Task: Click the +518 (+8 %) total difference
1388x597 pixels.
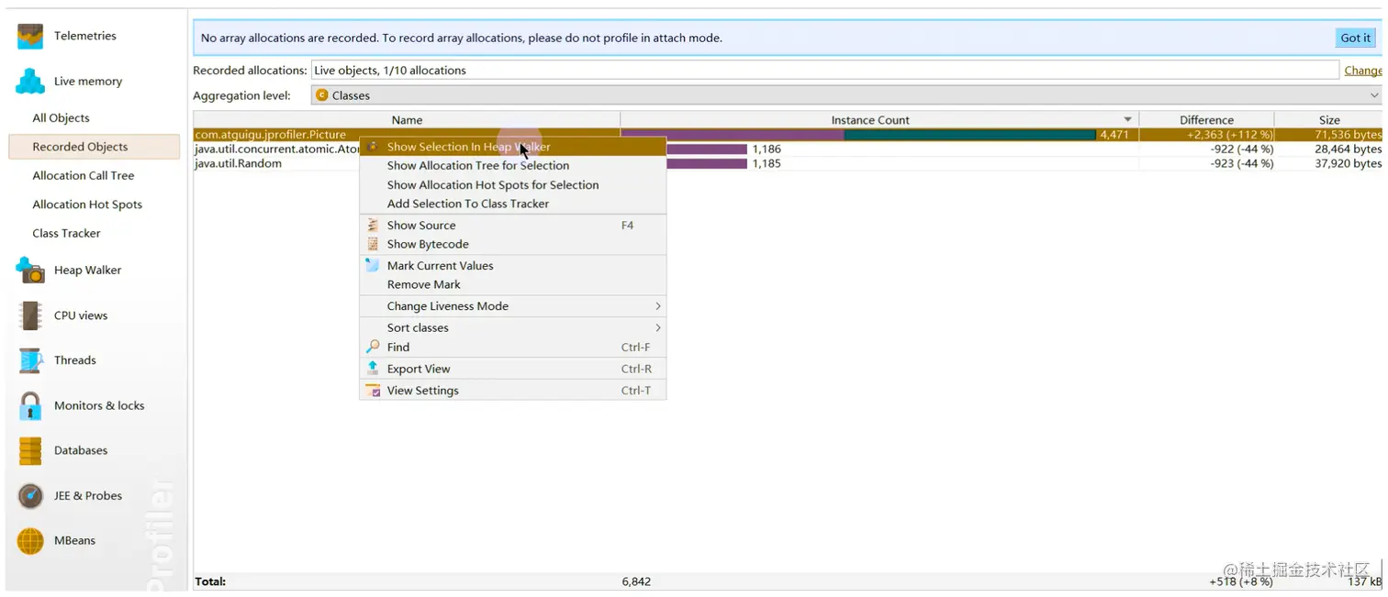Action: (x=1240, y=582)
